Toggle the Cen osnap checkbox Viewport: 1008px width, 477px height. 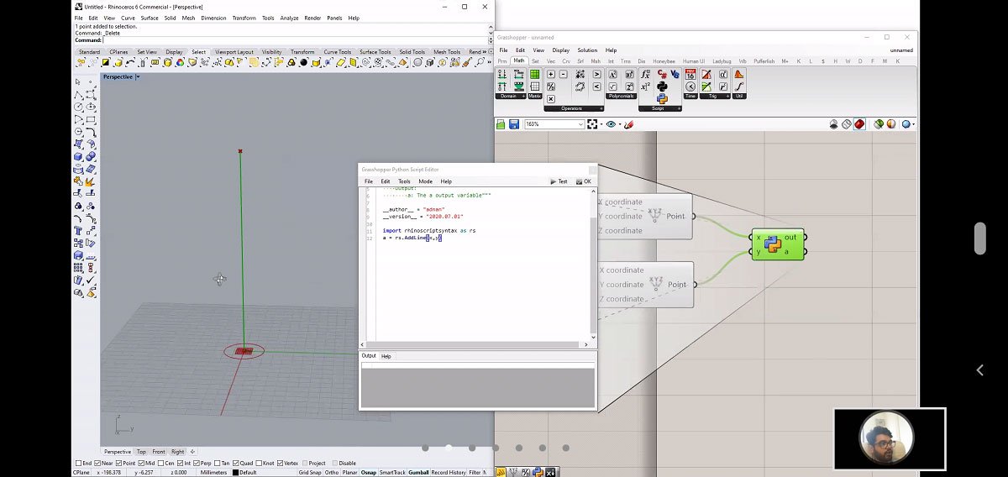click(162, 463)
